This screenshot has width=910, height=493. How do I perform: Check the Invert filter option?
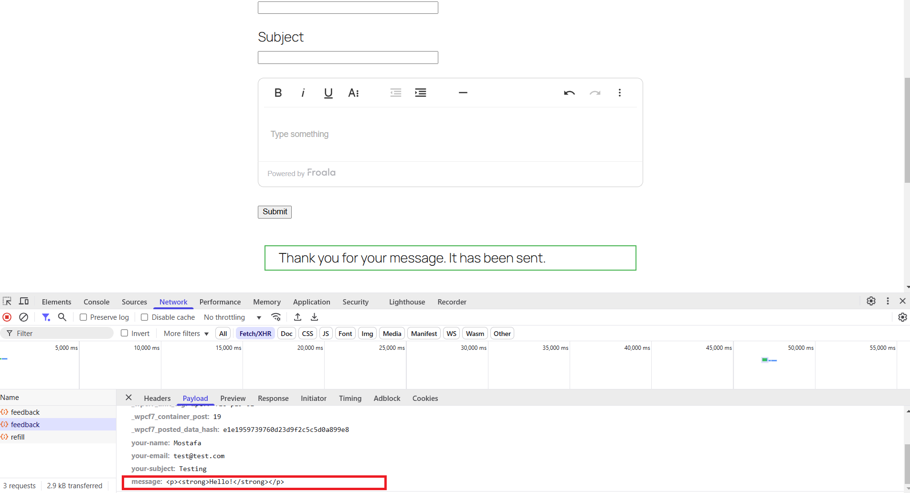[x=124, y=333]
